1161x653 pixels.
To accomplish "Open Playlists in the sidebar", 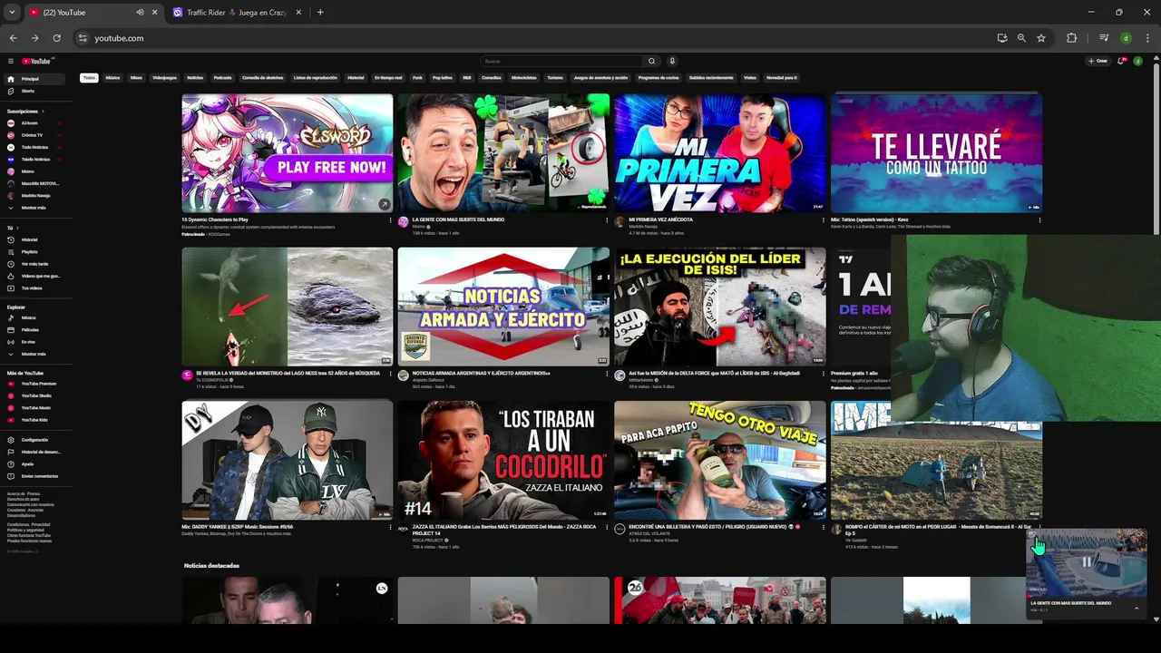I will click(x=34, y=251).
